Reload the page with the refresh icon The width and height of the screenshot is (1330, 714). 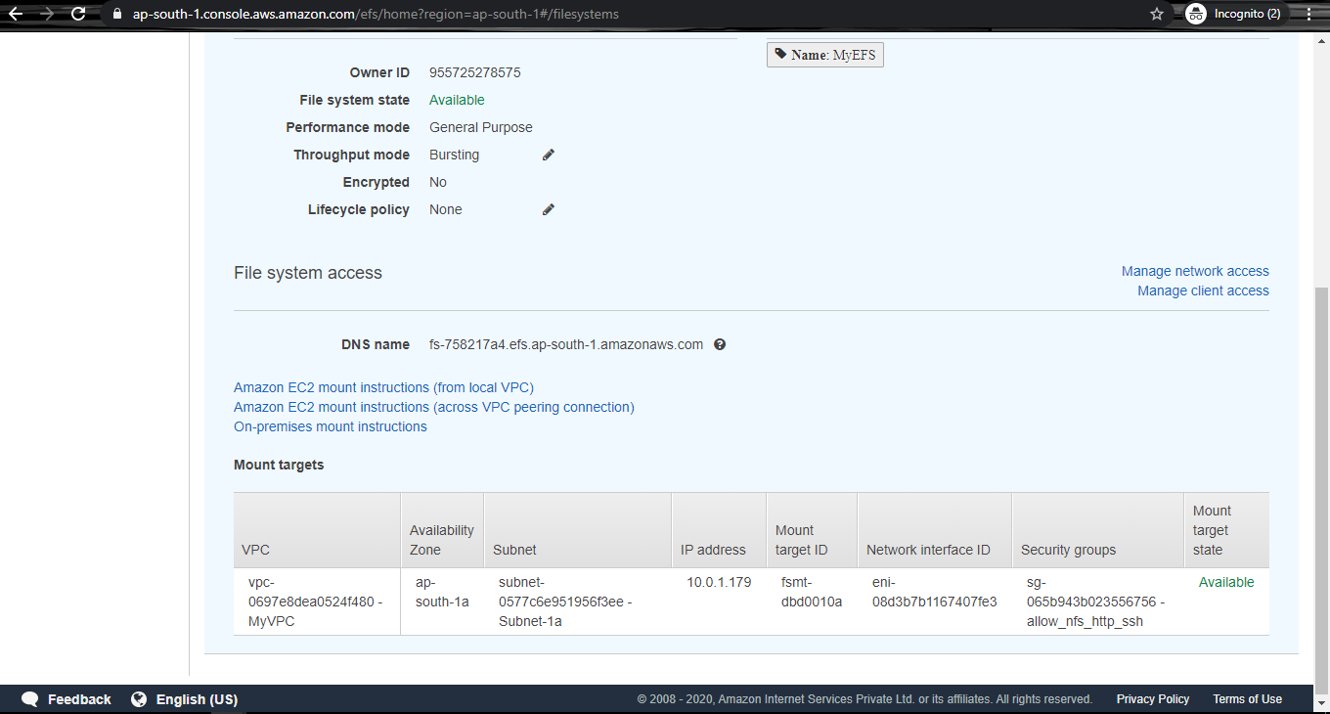point(76,14)
